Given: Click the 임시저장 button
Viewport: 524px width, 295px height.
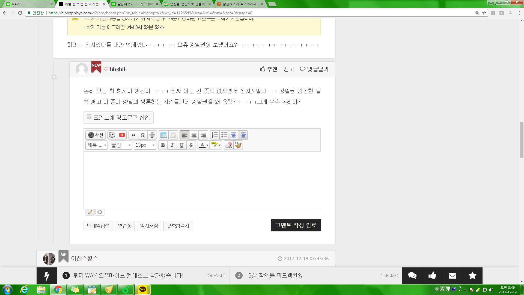Looking at the screenshot, I should 149,226.
